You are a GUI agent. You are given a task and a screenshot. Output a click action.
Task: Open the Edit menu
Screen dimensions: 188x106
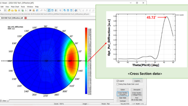click(2, 7)
